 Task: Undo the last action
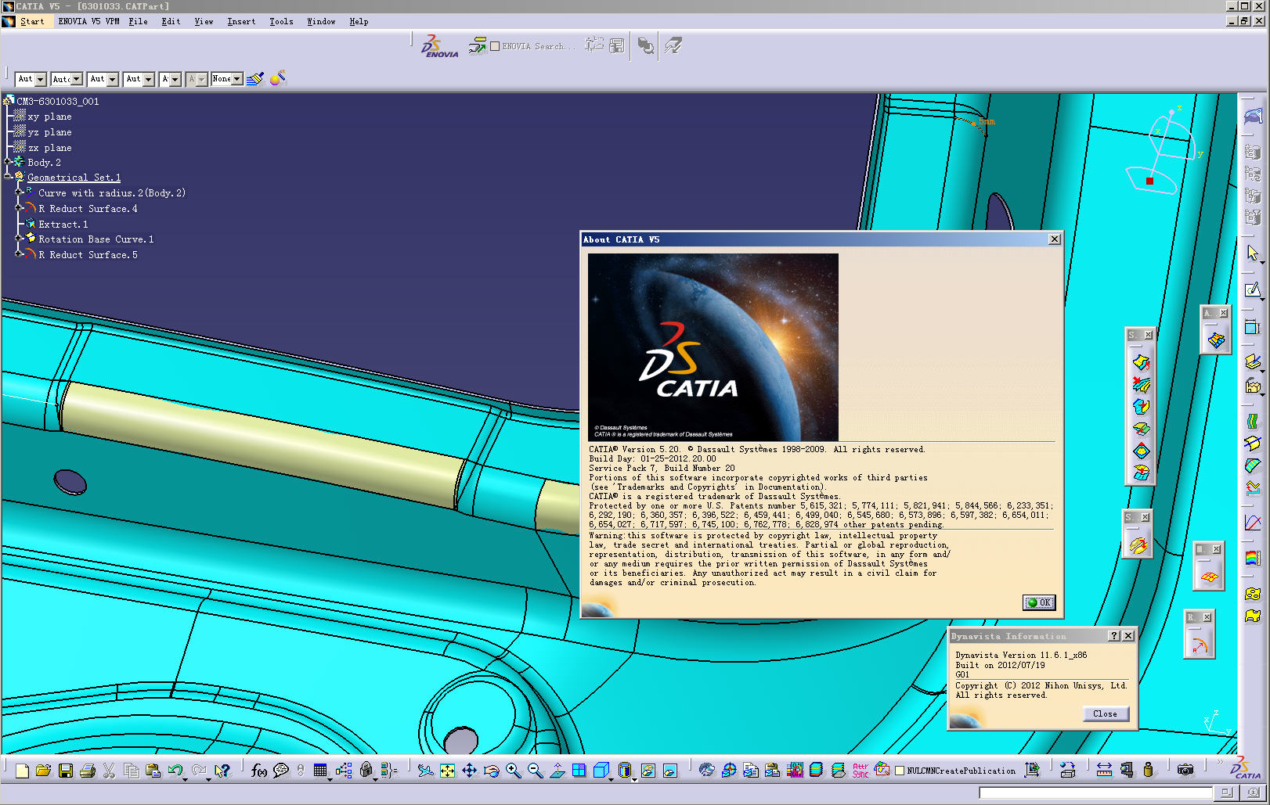pyautogui.click(x=175, y=771)
